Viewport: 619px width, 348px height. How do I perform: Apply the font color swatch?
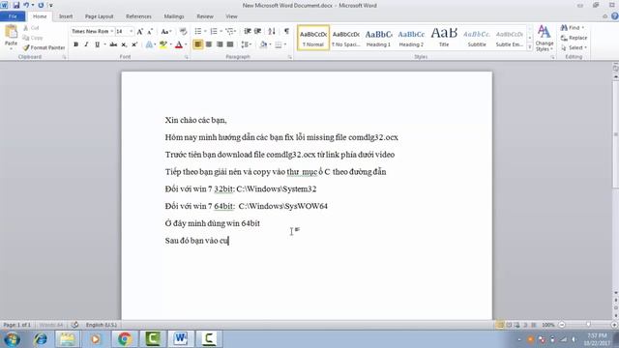point(179,44)
